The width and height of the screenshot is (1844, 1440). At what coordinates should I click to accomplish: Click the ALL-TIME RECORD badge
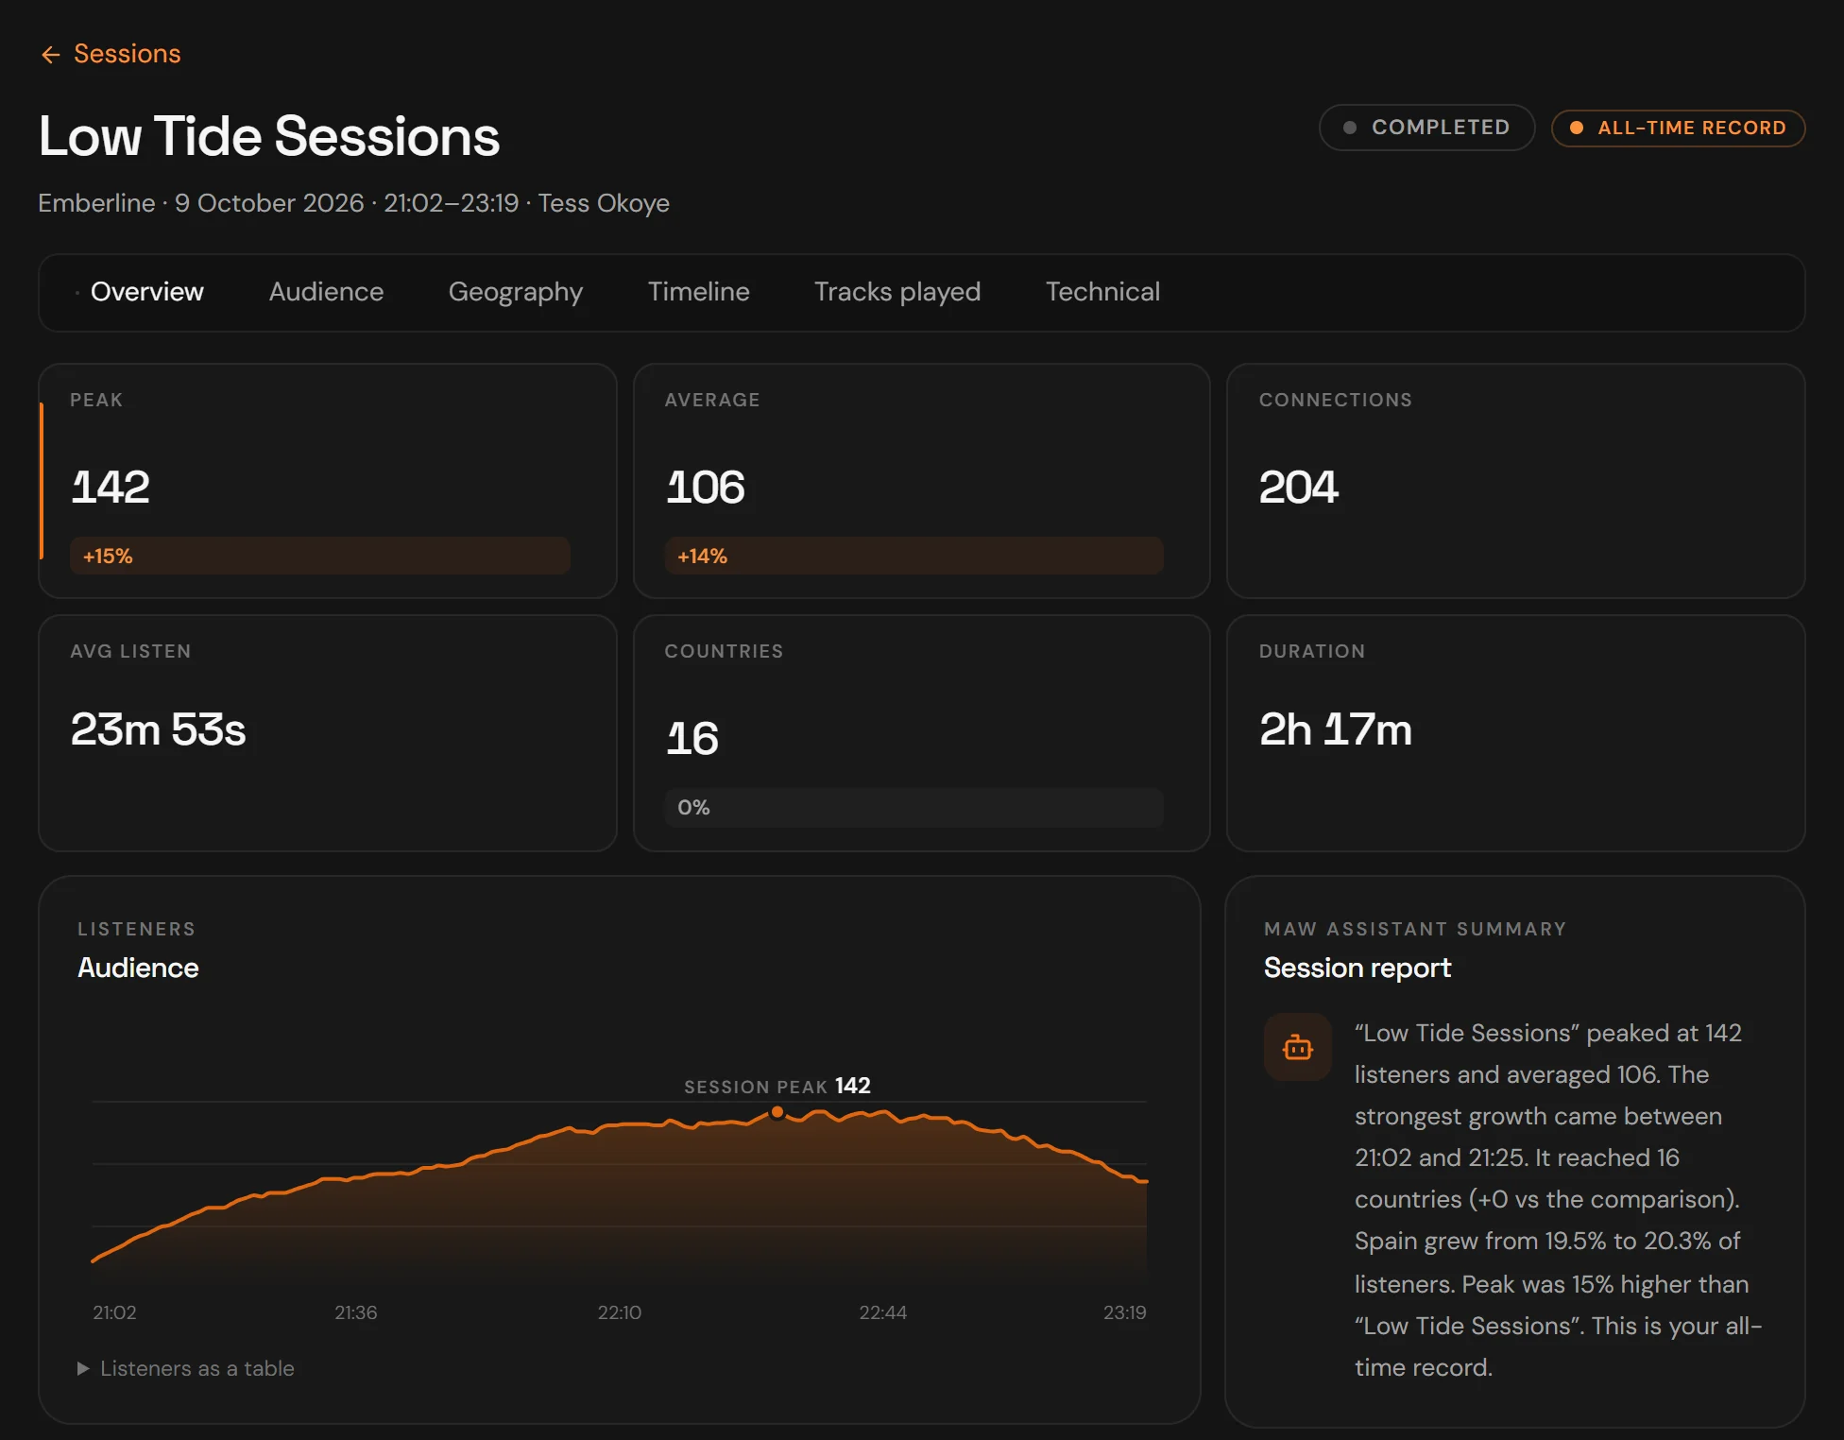[x=1678, y=128]
